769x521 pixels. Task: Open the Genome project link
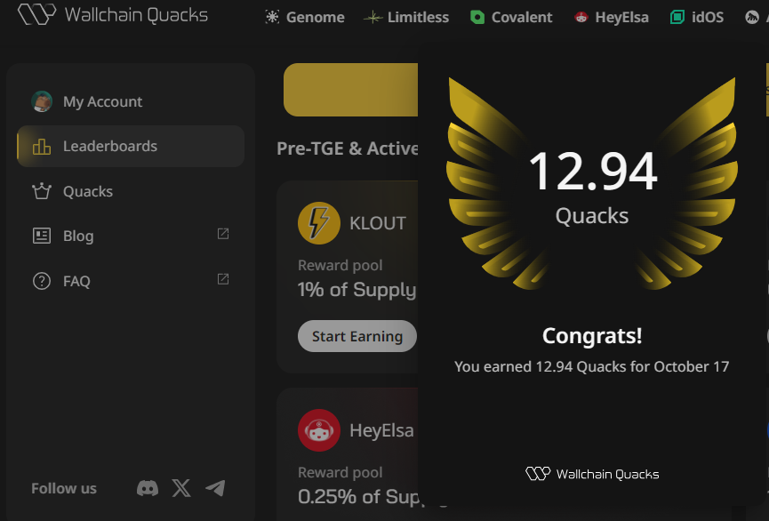click(x=305, y=17)
